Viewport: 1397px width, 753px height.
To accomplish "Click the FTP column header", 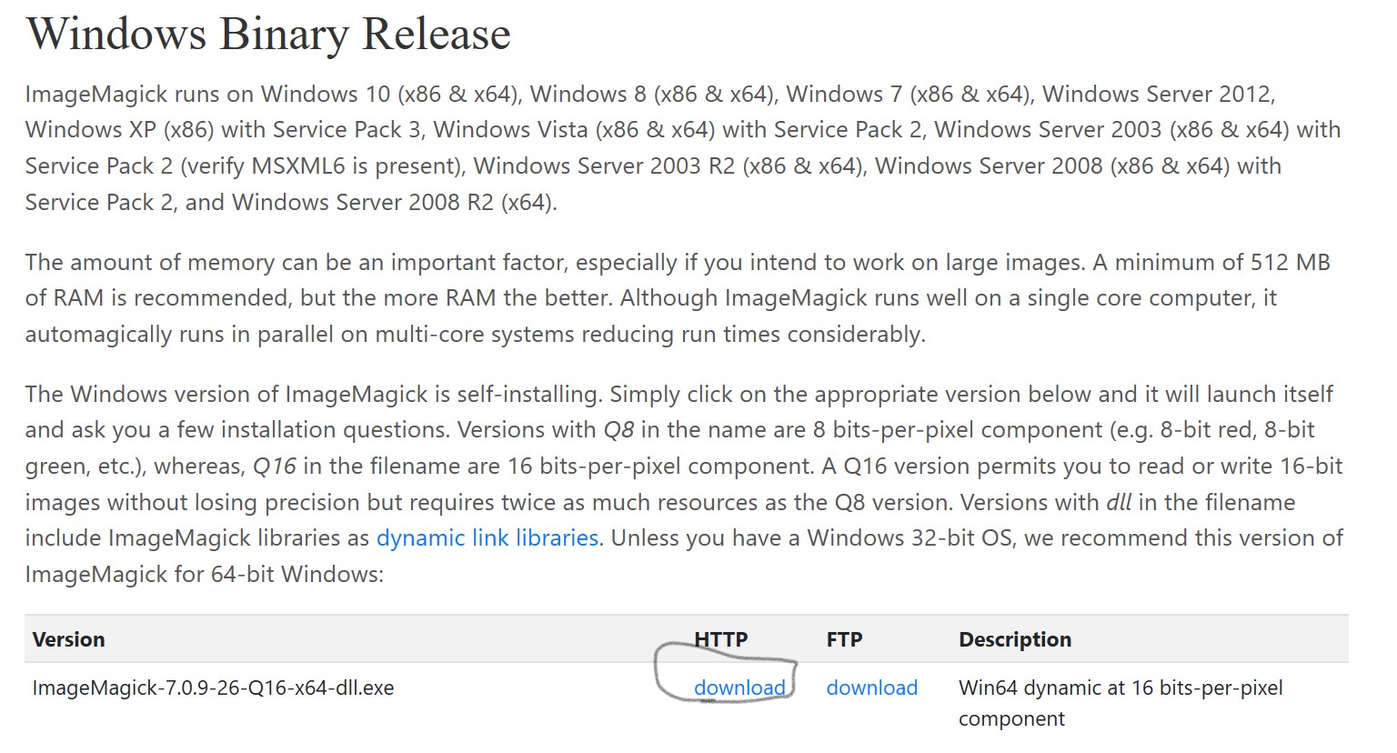I will [844, 639].
